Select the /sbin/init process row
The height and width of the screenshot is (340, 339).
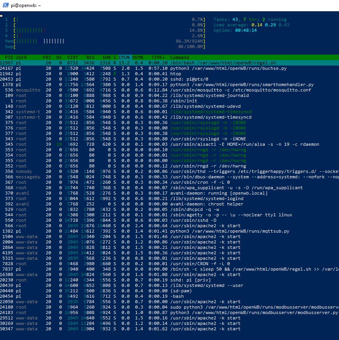181,101
